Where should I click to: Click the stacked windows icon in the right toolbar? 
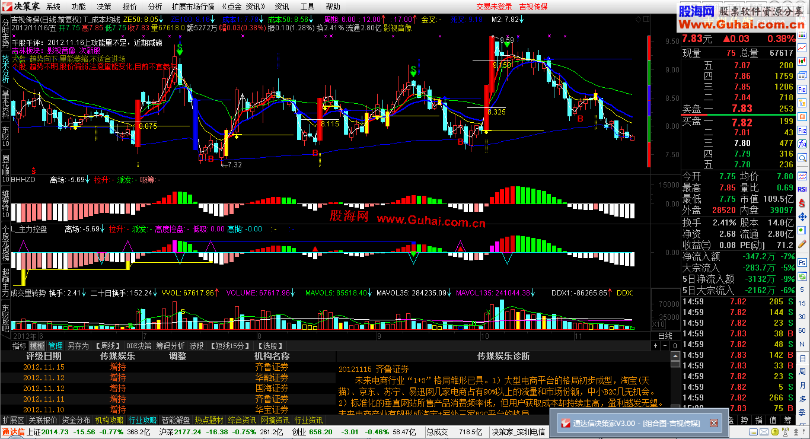pos(802,75)
